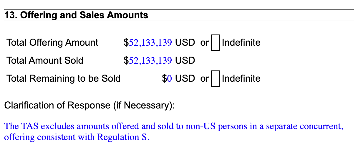Click the Total Offering Amount value 52,133,139

click(150, 43)
